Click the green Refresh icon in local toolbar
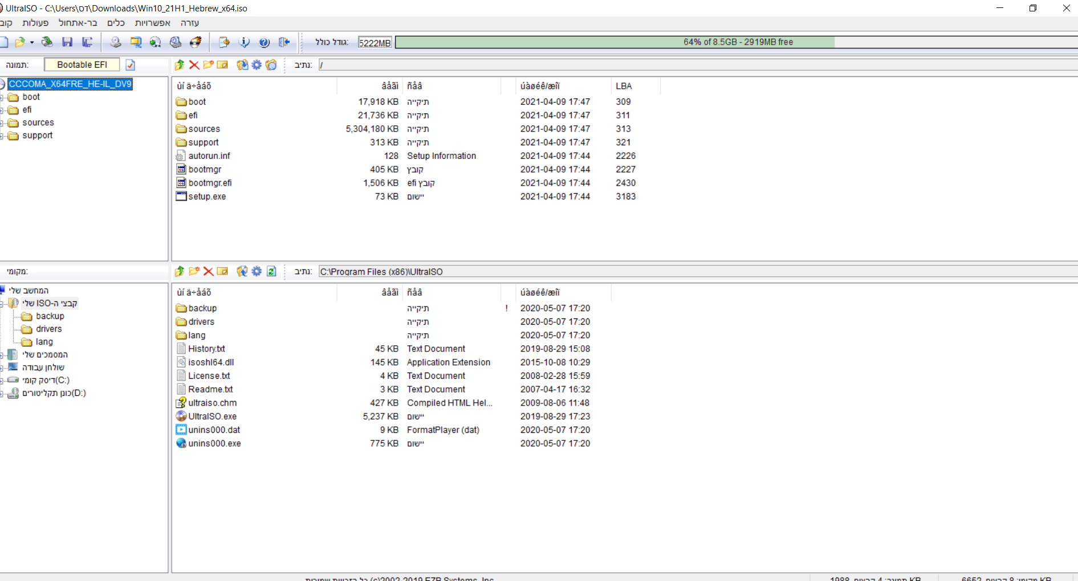This screenshot has width=1078, height=581. coord(271,271)
